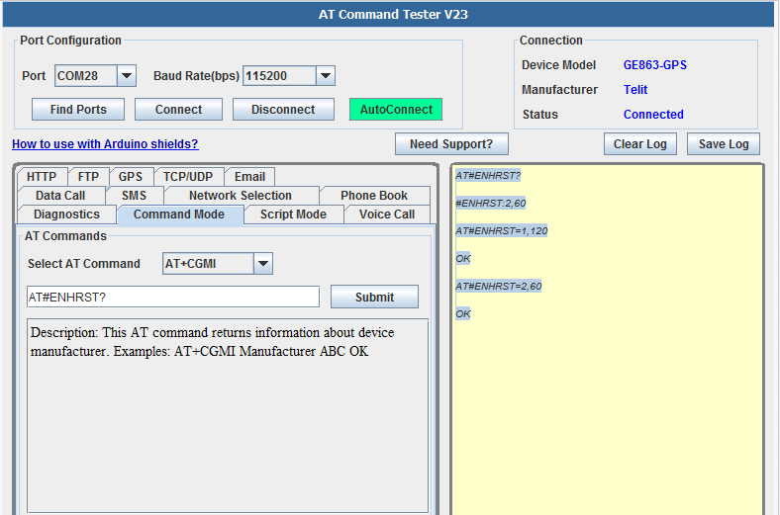Viewport: 780px width, 515px height.
Task: Switch to Network Selection tab
Action: (x=241, y=196)
